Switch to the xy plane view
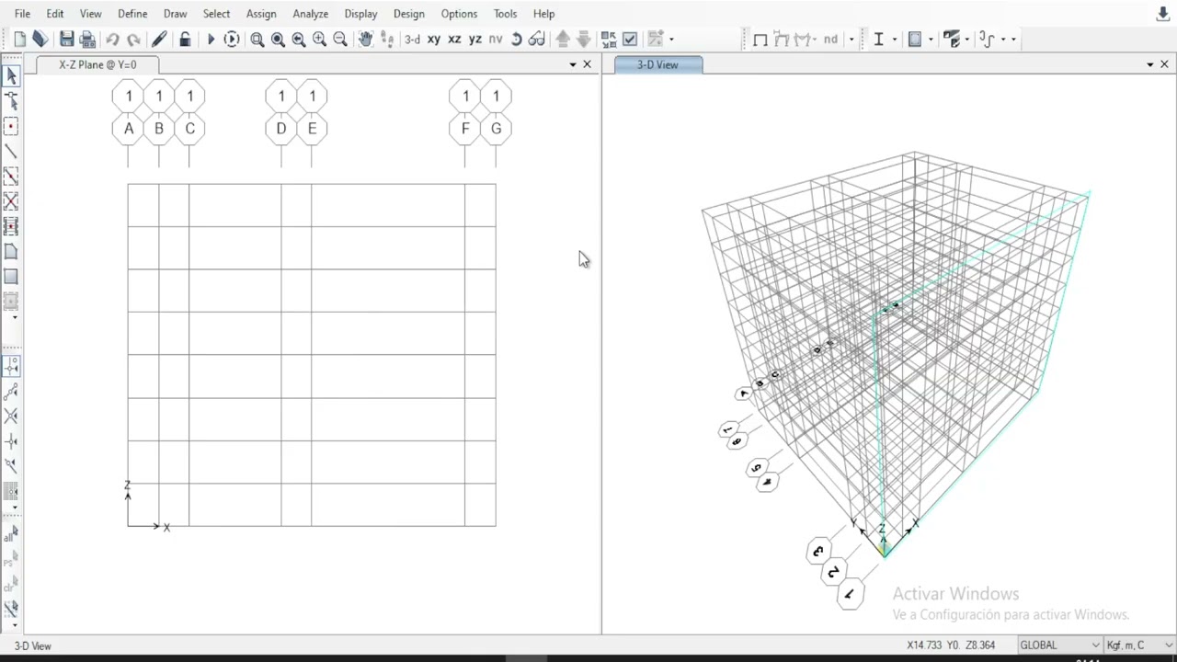The width and height of the screenshot is (1177, 662). click(433, 39)
